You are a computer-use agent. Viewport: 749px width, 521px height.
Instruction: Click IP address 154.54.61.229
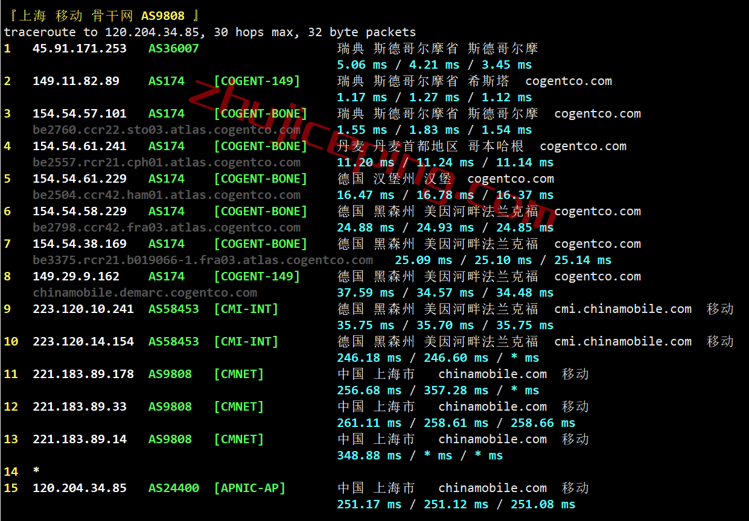point(80,178)
